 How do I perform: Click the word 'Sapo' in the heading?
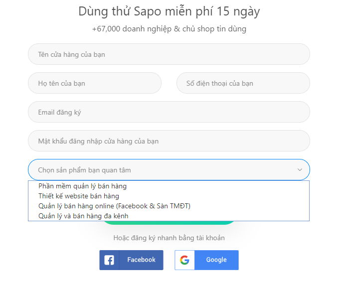pos(148,11)
